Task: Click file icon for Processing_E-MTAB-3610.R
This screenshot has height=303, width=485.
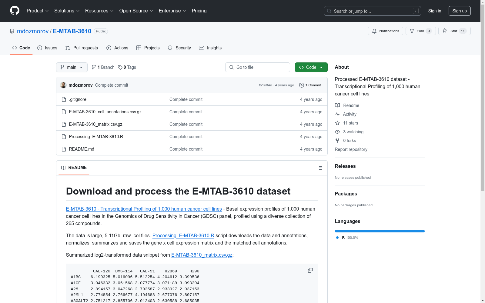Action: pos(64,137)
